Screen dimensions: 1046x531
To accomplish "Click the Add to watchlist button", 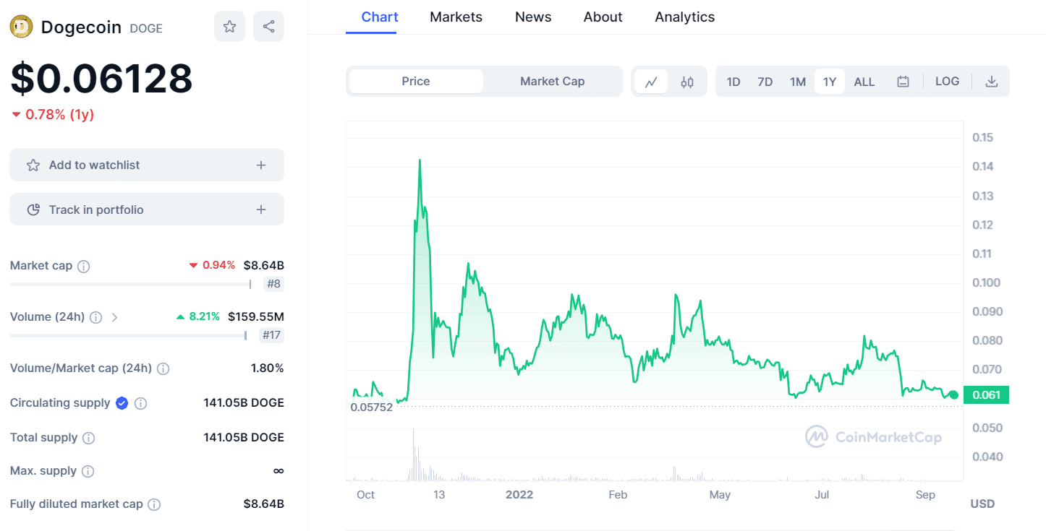I will (147, 165).
